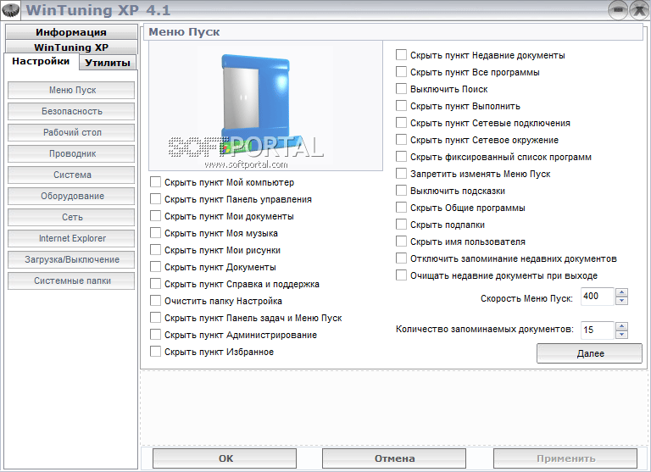Toggle Выключить Поиск checkbox
Image resolution: width=651 pixels, height=472 pixels.
[x=402, y=89]
